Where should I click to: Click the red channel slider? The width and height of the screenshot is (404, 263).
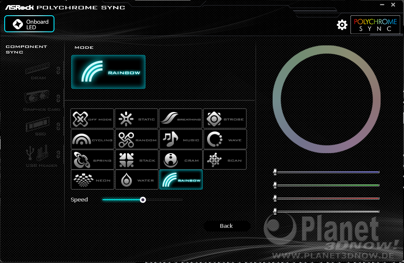[x=326, y=198]
